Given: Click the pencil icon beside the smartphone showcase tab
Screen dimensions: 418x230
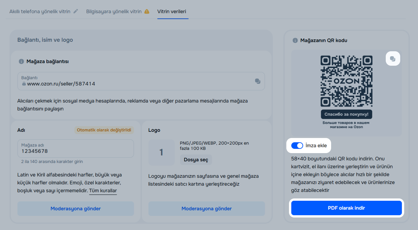Looking at the screenshot, I should tap(76, 11).
